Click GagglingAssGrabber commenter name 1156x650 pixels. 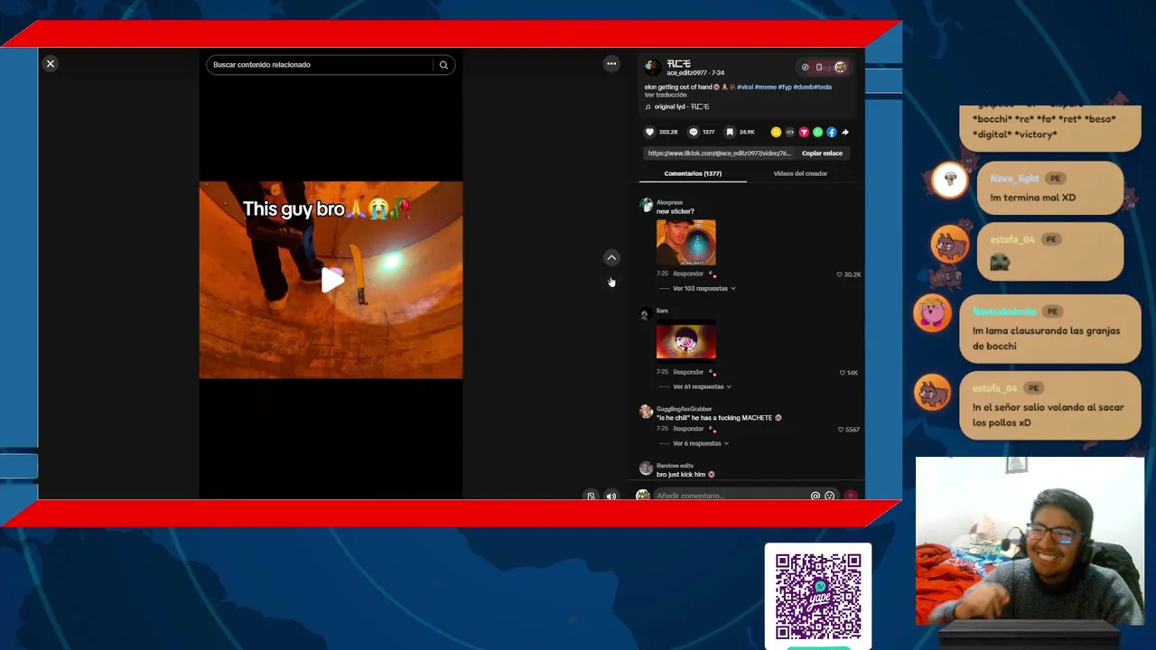(684, 409)
